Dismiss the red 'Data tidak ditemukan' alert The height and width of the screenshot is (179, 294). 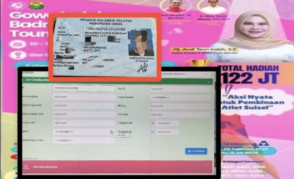tap(206, 166)
